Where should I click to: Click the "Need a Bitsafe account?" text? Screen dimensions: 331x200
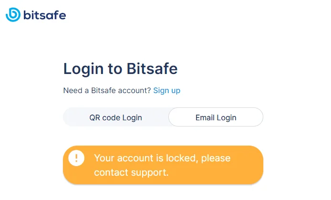coord(107,90)
